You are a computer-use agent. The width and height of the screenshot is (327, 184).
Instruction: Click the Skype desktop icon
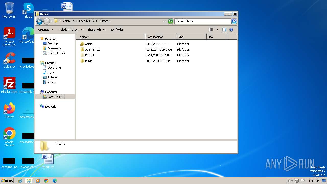(x=28, y=10)
